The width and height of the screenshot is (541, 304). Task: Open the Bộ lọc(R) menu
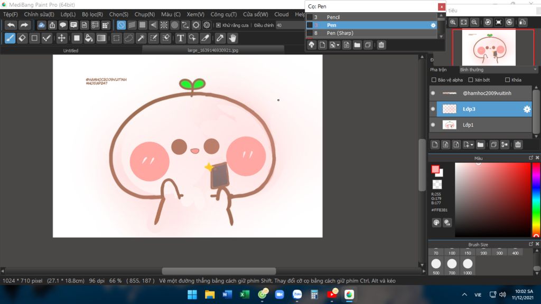(x=92, y=14)
